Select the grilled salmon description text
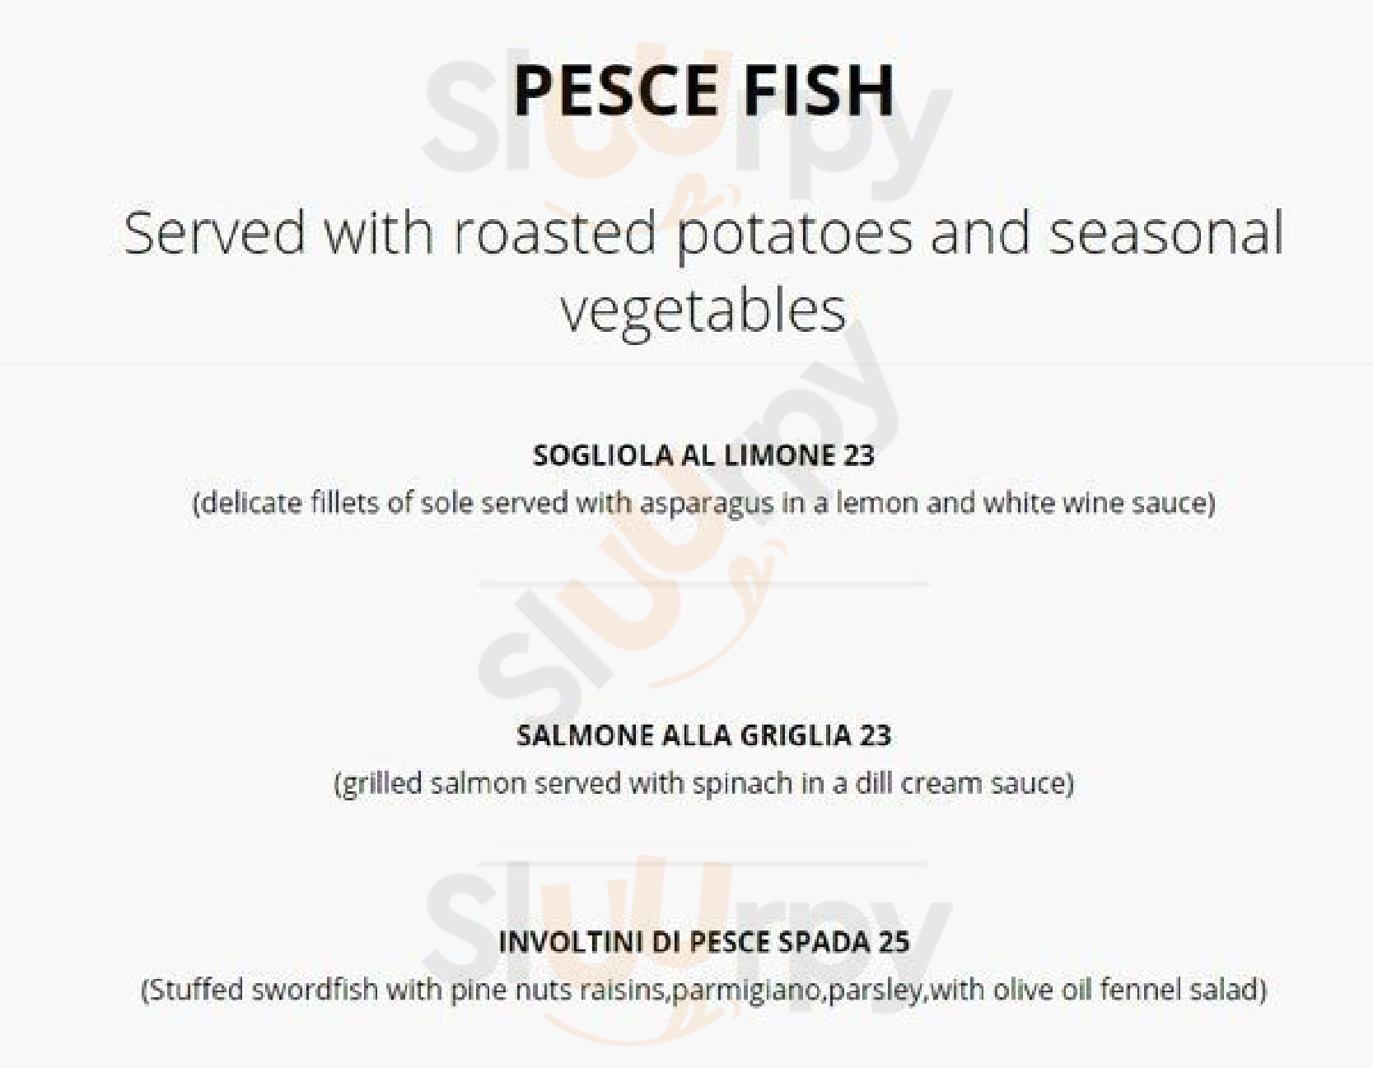 coord(703,782)
